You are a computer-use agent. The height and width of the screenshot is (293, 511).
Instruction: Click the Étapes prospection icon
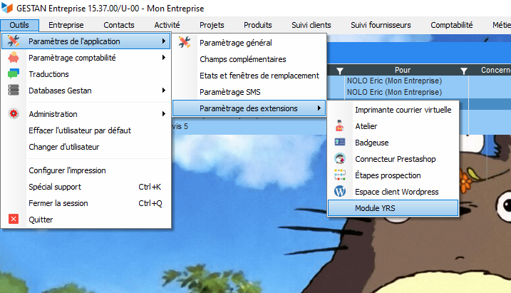(340, 175)
